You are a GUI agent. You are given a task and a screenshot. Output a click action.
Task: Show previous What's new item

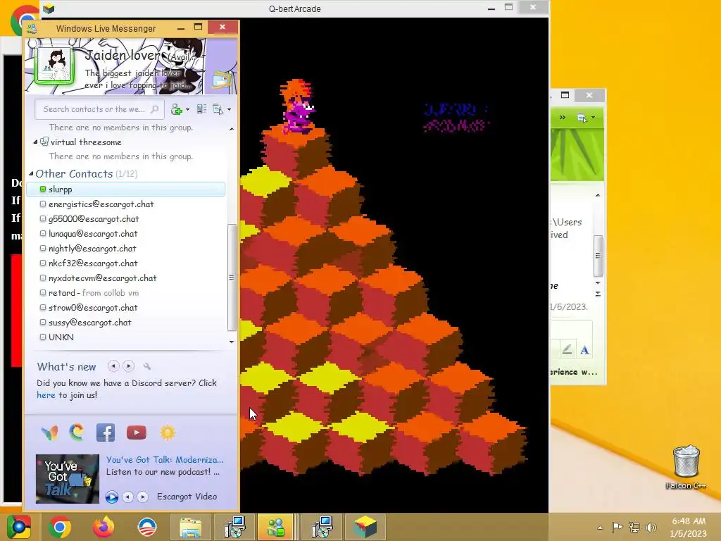(x=113, y=366)
